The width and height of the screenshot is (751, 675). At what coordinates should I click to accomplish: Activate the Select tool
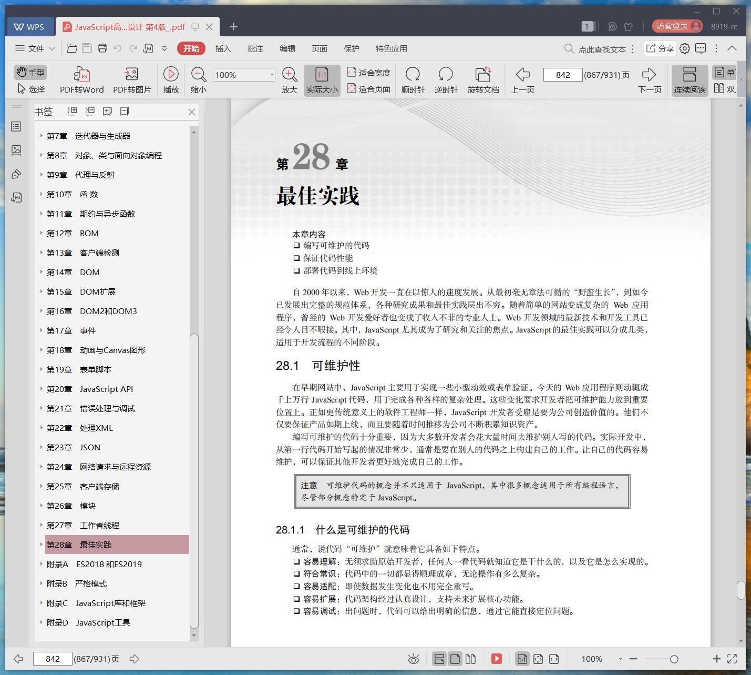click(30, 89)
